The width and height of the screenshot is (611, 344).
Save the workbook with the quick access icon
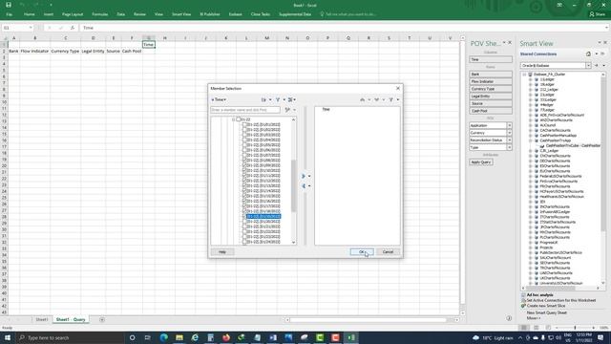[x=9, y=5]
